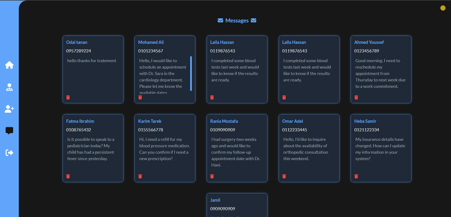The width and height of the screenshot is (451, 217).
Task: Delete Rania Mostafa's message
Action: (x=212, y=176)
